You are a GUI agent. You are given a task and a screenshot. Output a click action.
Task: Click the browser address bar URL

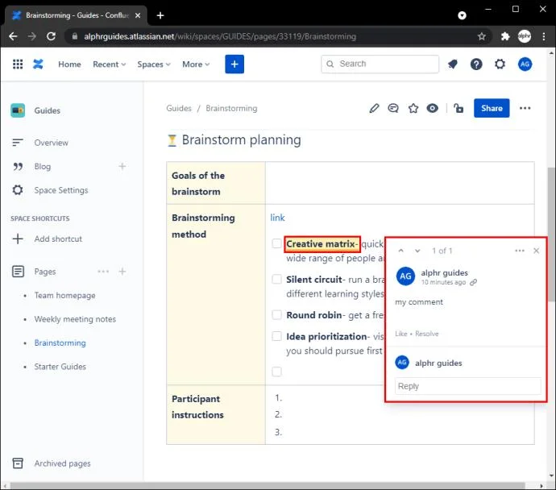tap(220, 36)
